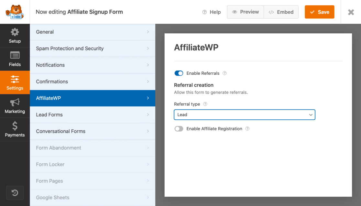The image size is (361, 206).
Task: Click the WPForms bear mascot logo
Action: coord(15,12)
